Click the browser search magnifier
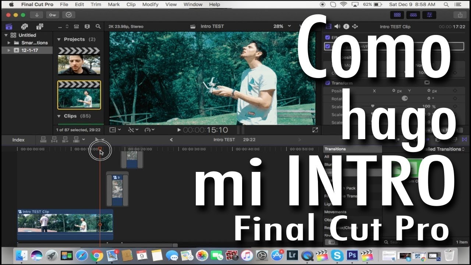The width and height of the screenshot is (471, 265). coord(98,26)
